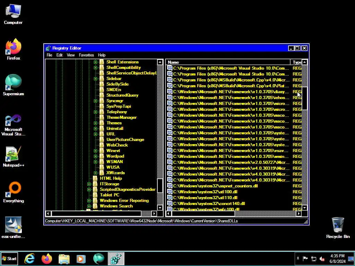This screenshot has width=355, height=266.
Task: Open the Microsoft Visual Studio desktop shortcut
Action: pos(14,125)
